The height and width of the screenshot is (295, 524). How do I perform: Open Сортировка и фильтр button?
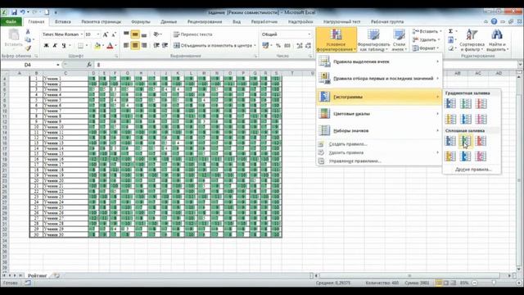(472, 40)
